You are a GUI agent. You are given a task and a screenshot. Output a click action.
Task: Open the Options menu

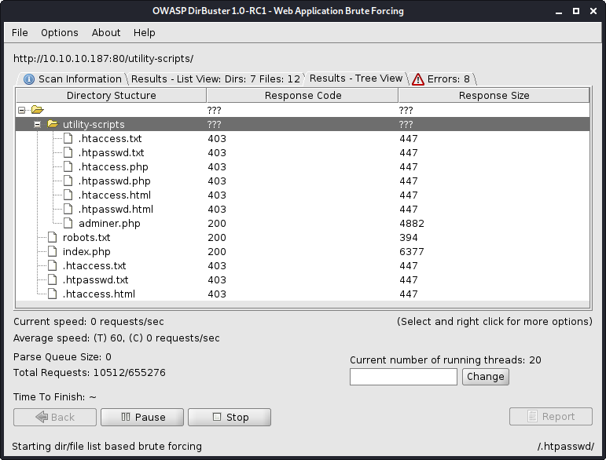pos(60,33)
